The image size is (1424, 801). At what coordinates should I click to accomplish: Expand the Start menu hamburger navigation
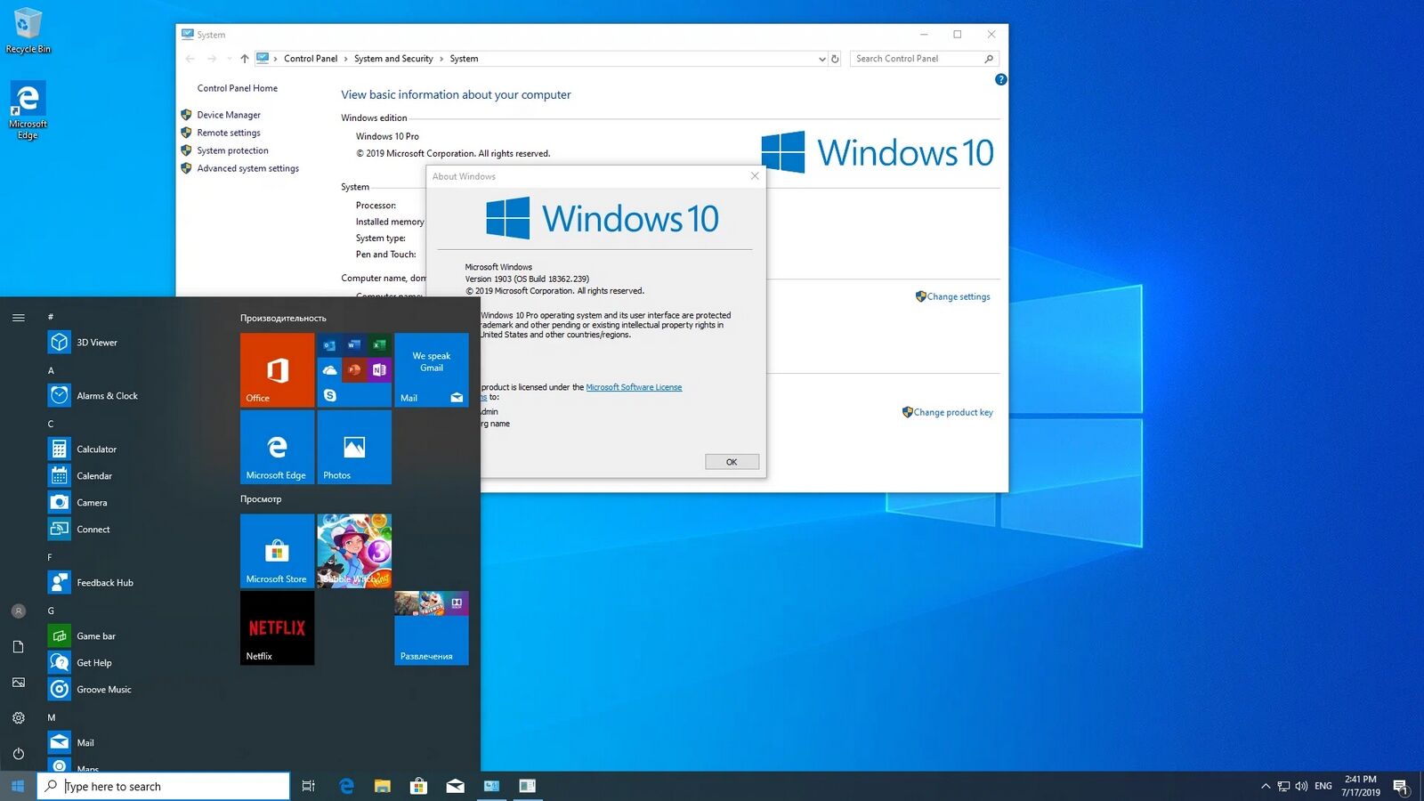(19, 318)
